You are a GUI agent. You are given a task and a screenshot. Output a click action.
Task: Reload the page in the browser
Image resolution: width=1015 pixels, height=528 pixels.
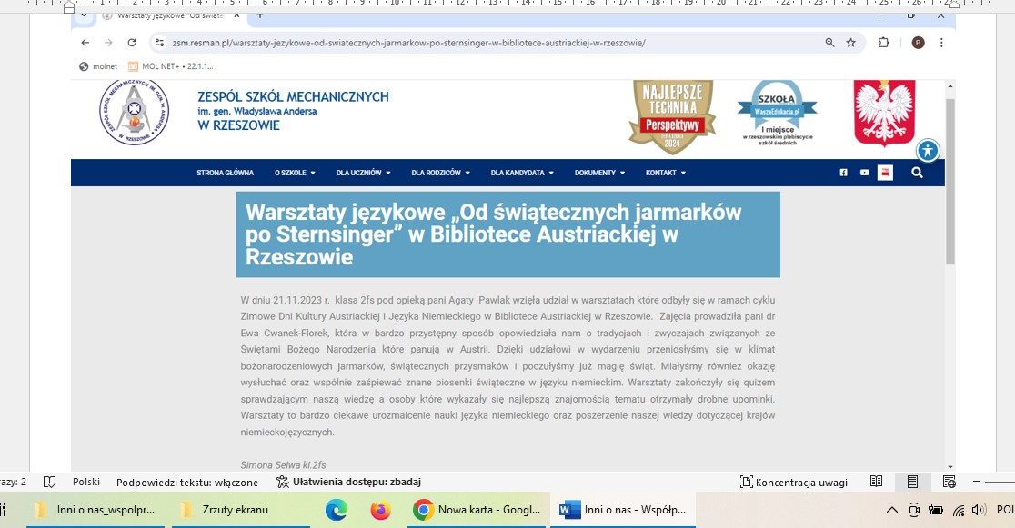tap(132, 43)
